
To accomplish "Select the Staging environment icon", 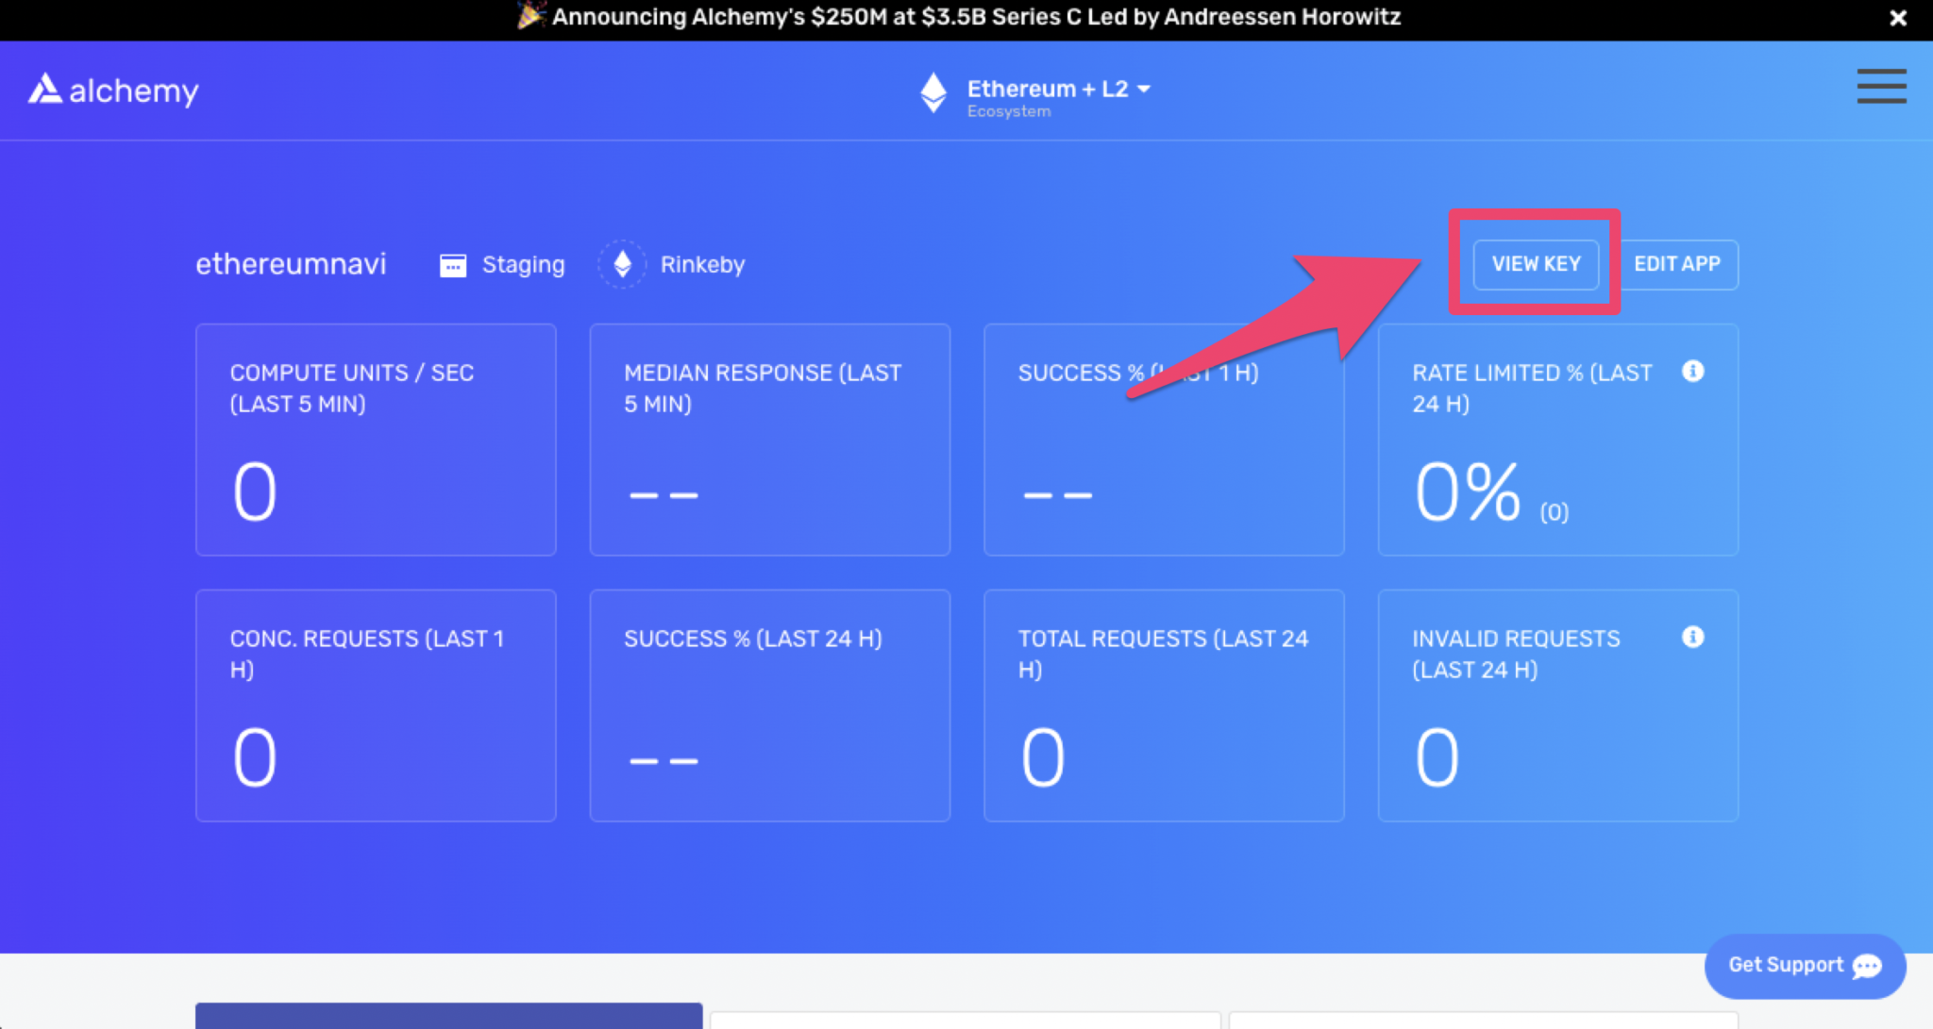I will pyautogui.click(x=453, y=265).
